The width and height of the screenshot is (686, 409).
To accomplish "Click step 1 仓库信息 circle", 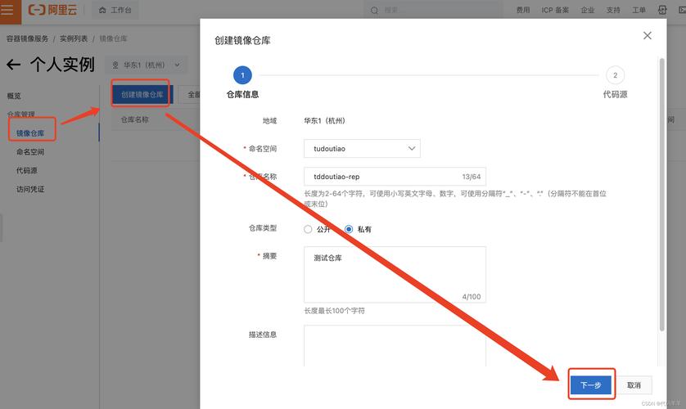I will pos(242,75).
